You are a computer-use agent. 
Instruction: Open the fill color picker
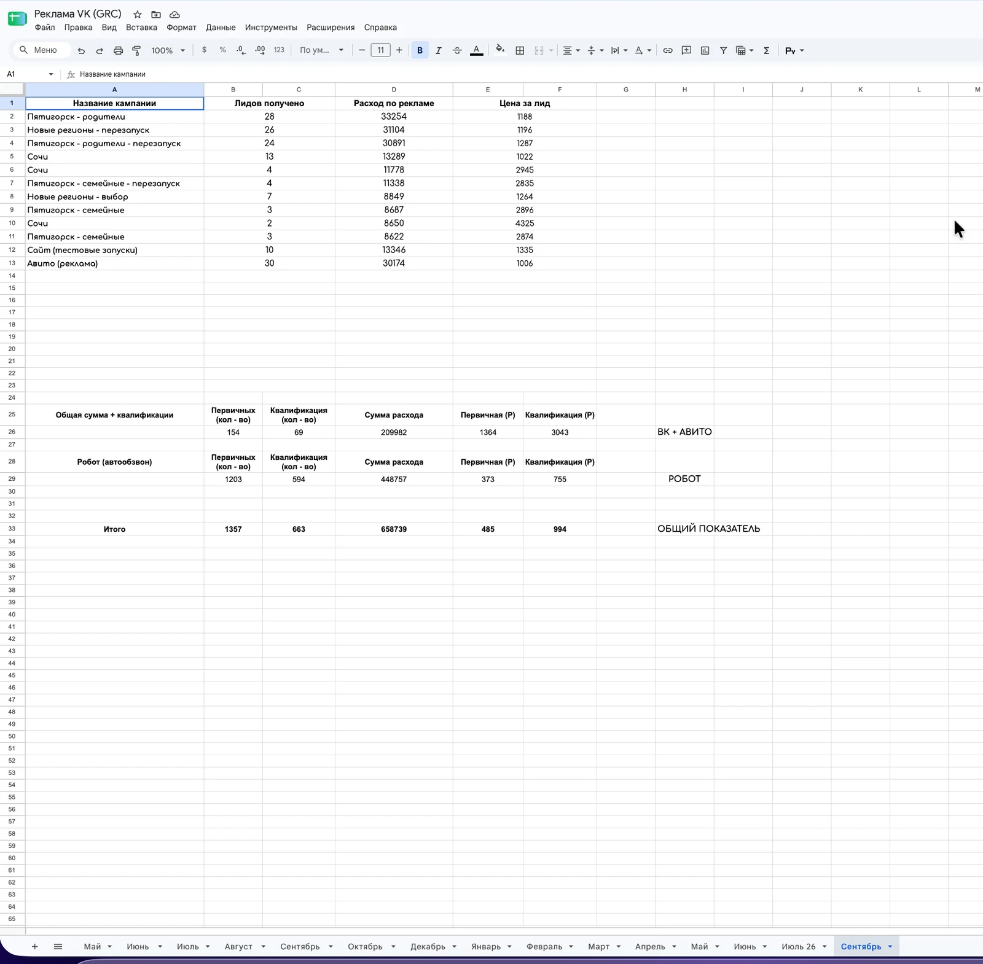pos(500,50)
